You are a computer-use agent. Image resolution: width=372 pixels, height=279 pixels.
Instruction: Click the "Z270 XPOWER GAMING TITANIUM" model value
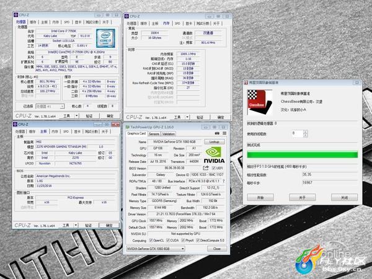click(61, 146)
